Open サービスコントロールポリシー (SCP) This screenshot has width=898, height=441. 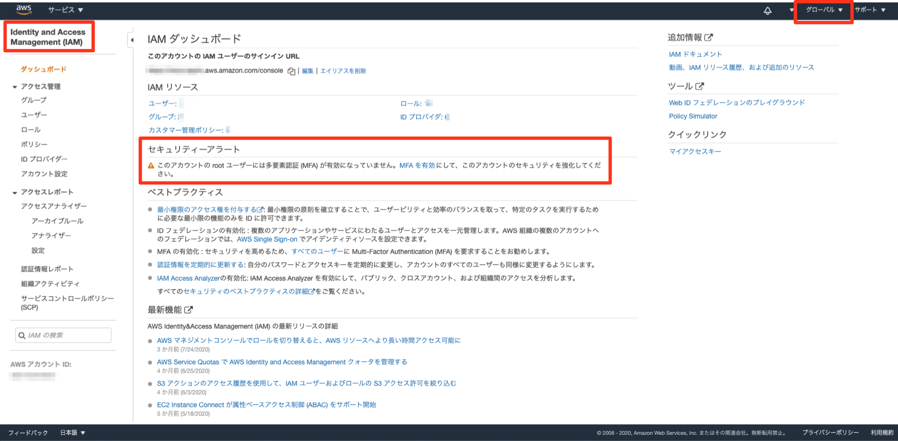coord(68,303)
